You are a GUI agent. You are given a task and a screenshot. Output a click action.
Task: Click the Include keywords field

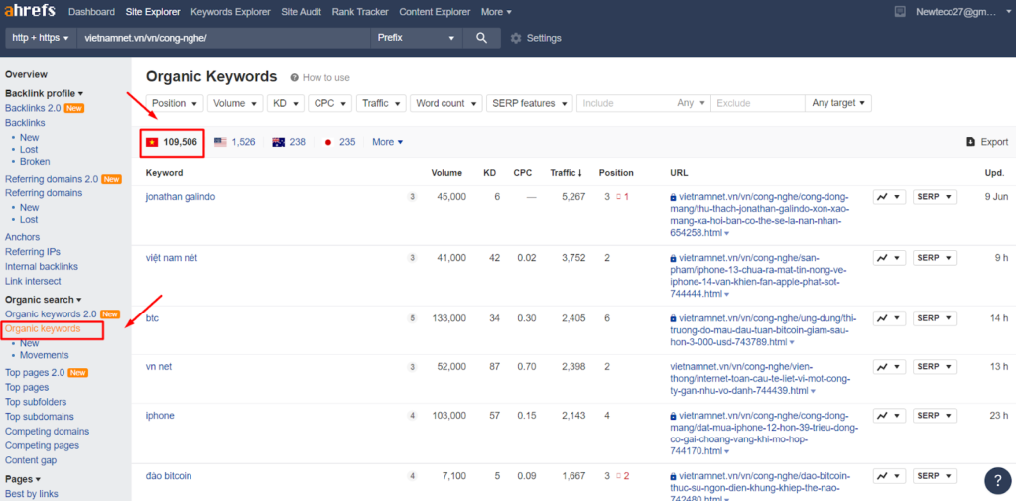[x=625, y=103]
